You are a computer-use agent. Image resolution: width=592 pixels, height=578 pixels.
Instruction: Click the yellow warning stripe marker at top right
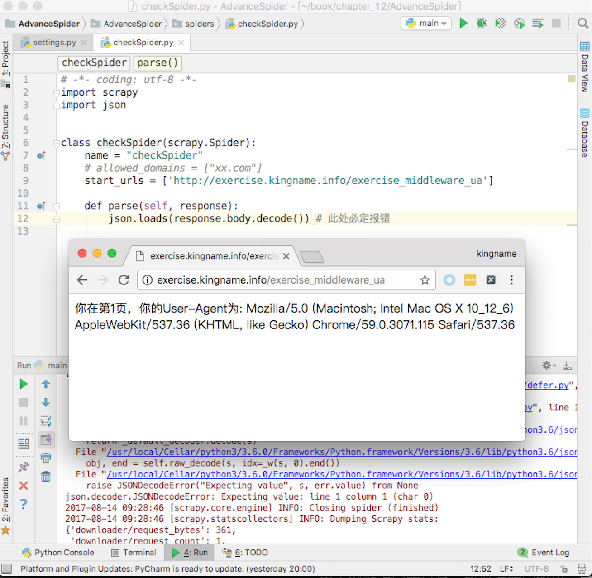pyautogui.click(x=572, y=79)
